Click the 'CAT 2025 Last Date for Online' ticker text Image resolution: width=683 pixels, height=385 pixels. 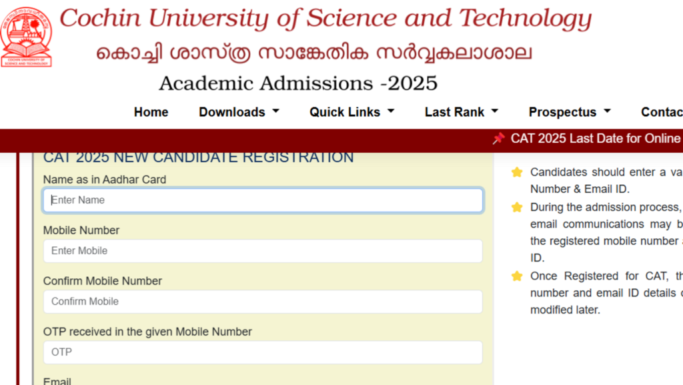pos(596,139)
